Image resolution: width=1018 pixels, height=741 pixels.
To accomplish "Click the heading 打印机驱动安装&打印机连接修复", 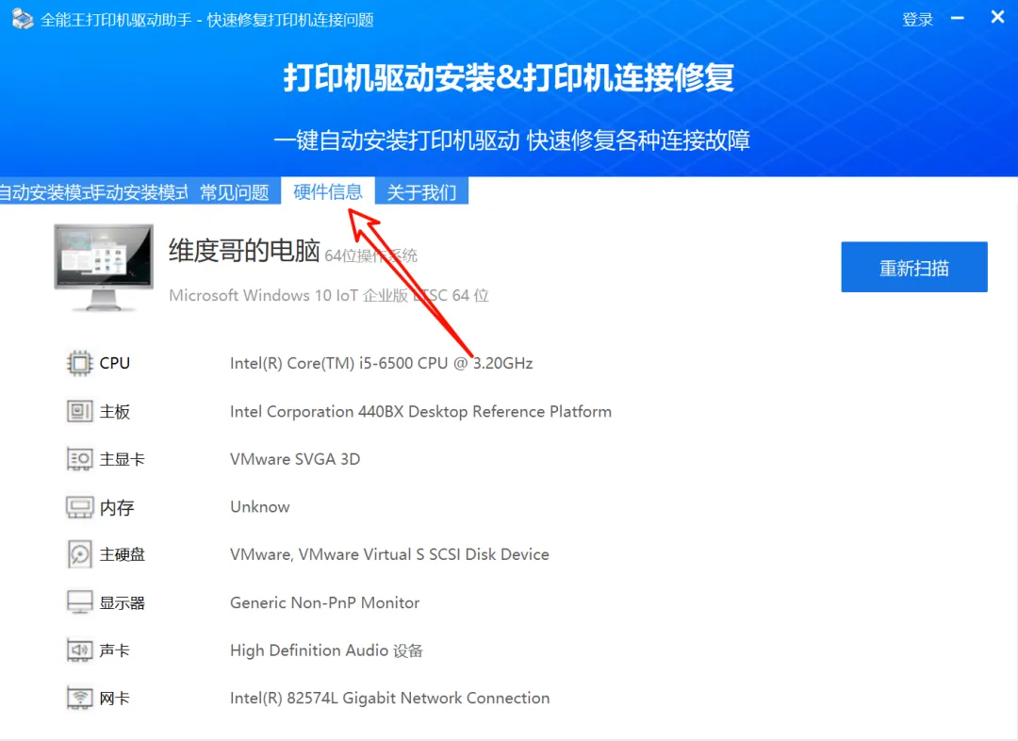I will (509, 78).
